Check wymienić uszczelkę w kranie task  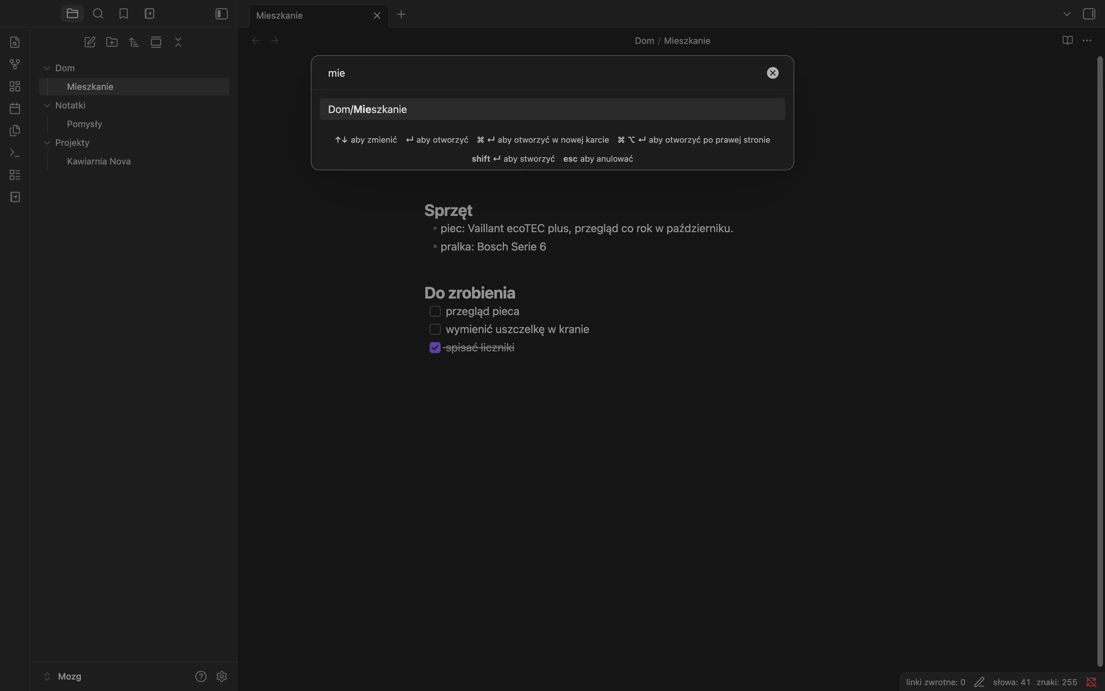(435, 330)
